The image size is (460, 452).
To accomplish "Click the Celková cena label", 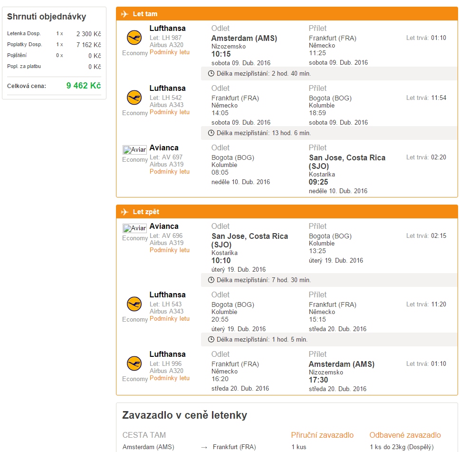I will 27,86.
